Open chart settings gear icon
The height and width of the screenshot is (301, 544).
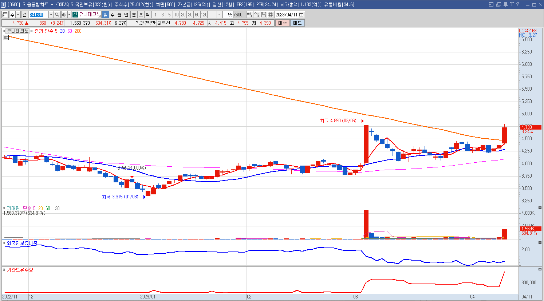(271, 15)
